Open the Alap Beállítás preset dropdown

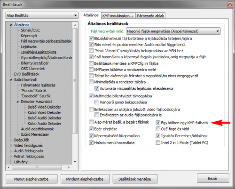(42, 16)
